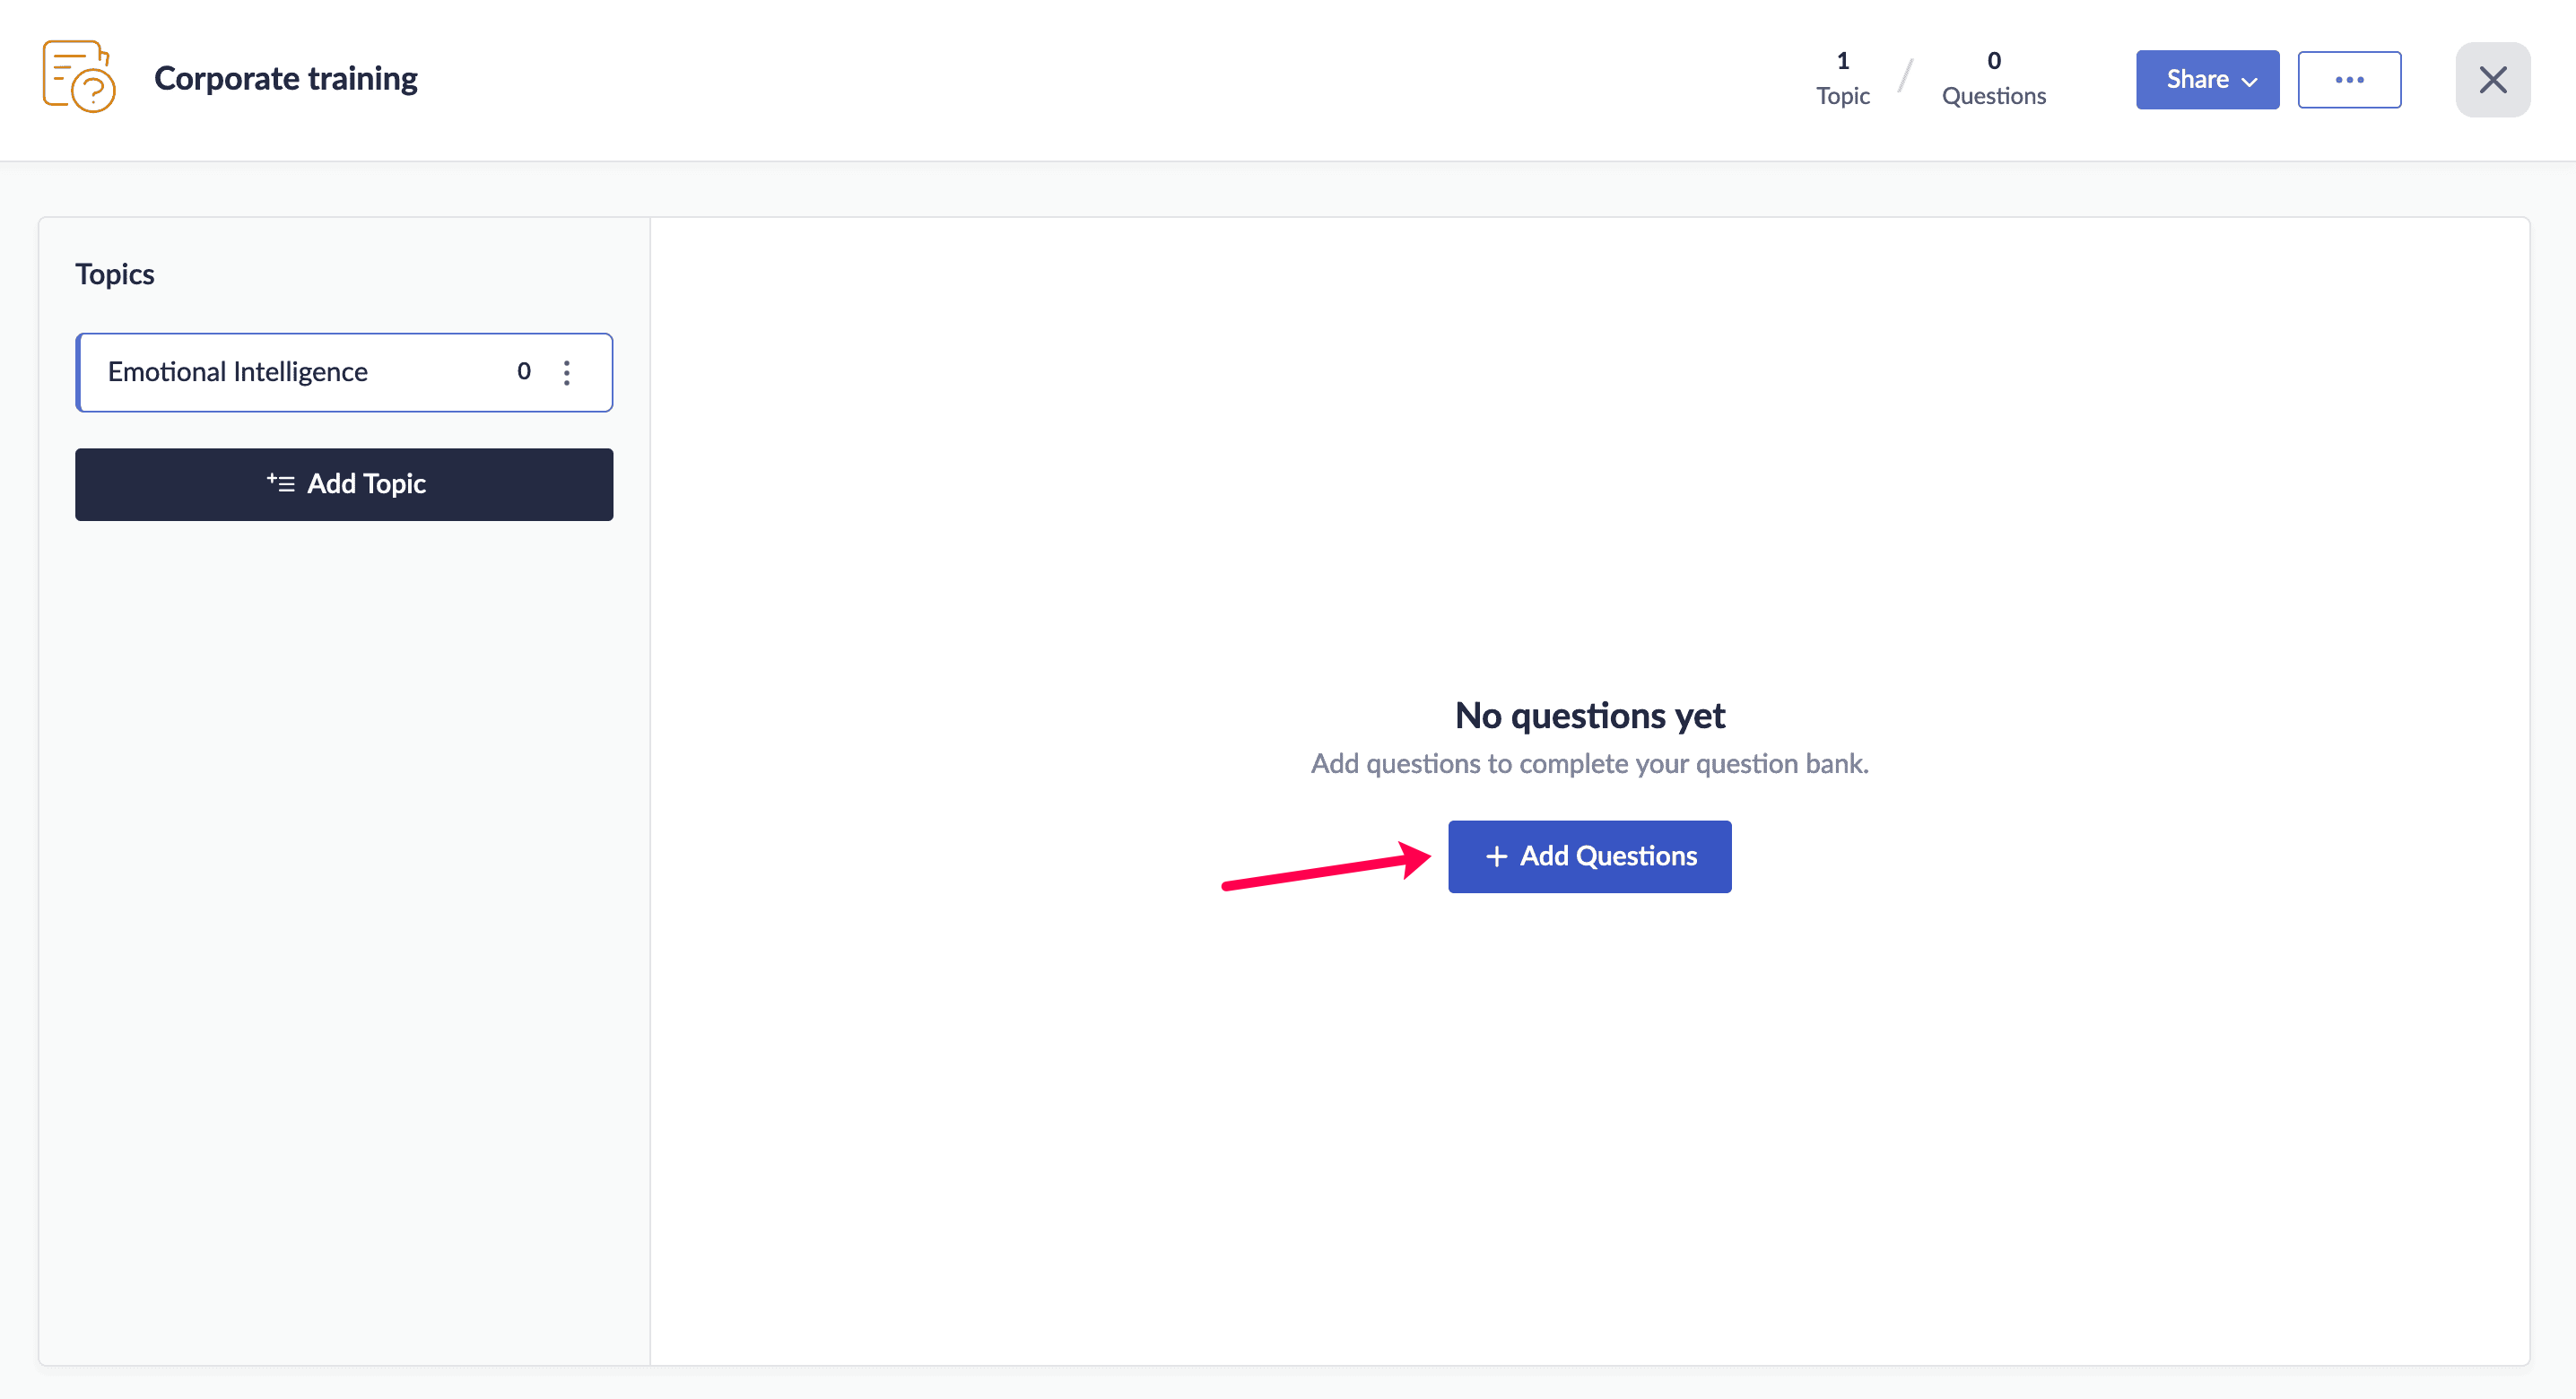Click the No questions yet heading
The width and height of the screenshot is (2576, 1399).
click(x=1589, y=716)
